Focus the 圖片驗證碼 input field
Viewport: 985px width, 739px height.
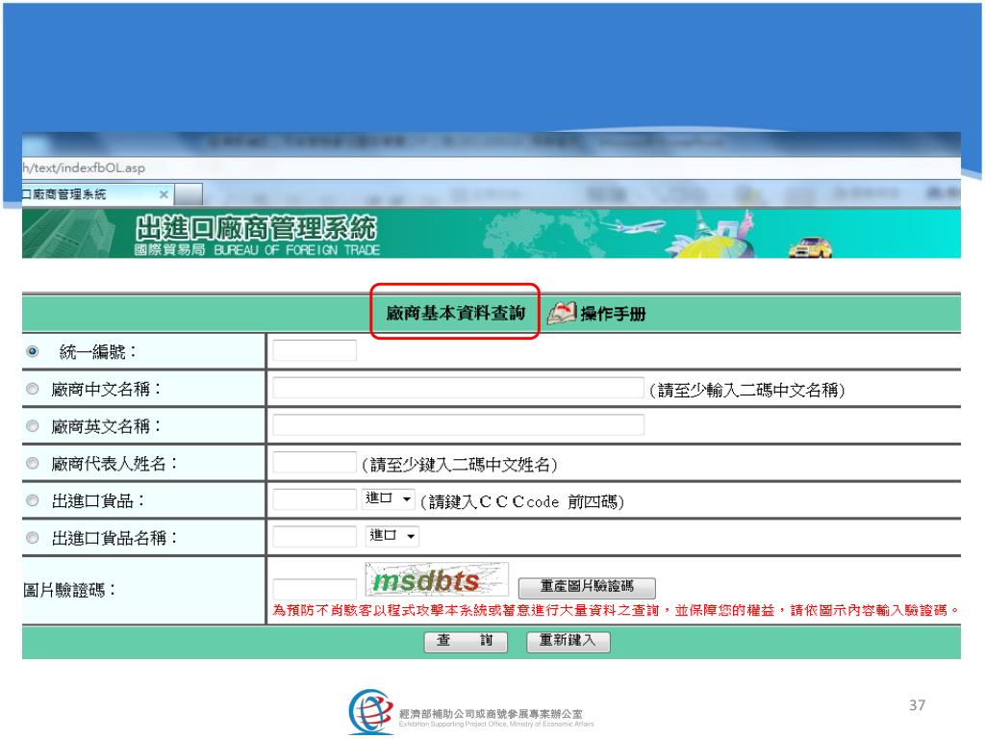click(315, 589)
